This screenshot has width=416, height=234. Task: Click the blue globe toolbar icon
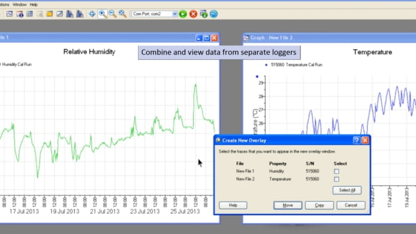coord(214,14)
